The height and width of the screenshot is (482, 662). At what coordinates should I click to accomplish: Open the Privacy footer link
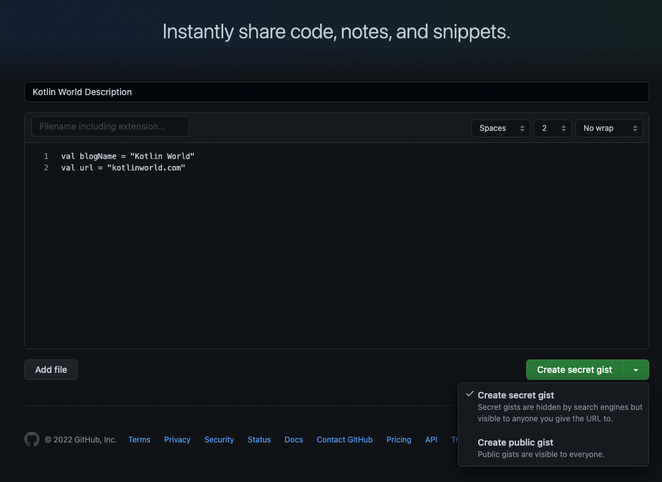177,440
